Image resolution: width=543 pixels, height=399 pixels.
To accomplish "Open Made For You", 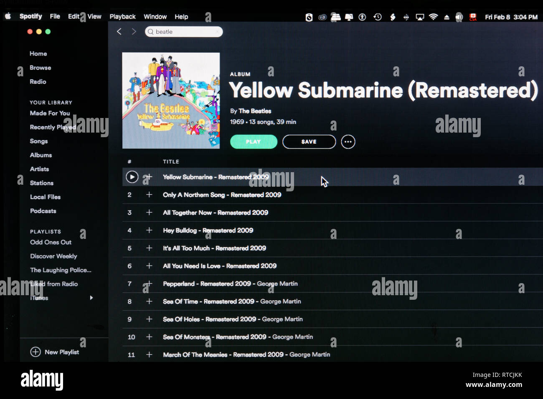I will [50, 113].
